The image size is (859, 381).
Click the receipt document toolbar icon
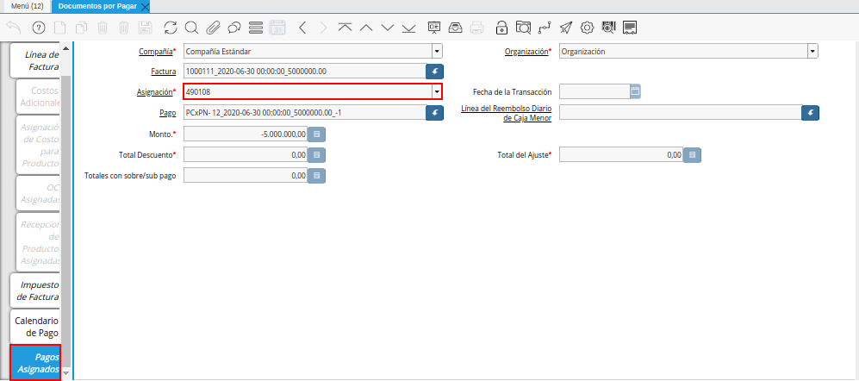[630, 28]
